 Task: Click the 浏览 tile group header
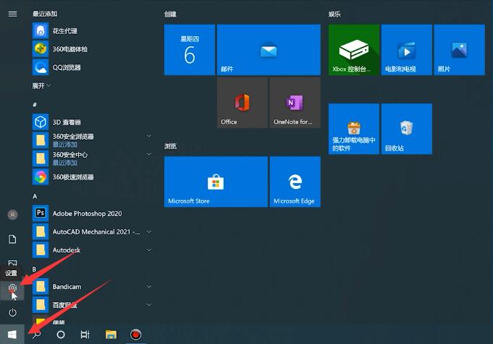tap(170, 146)
